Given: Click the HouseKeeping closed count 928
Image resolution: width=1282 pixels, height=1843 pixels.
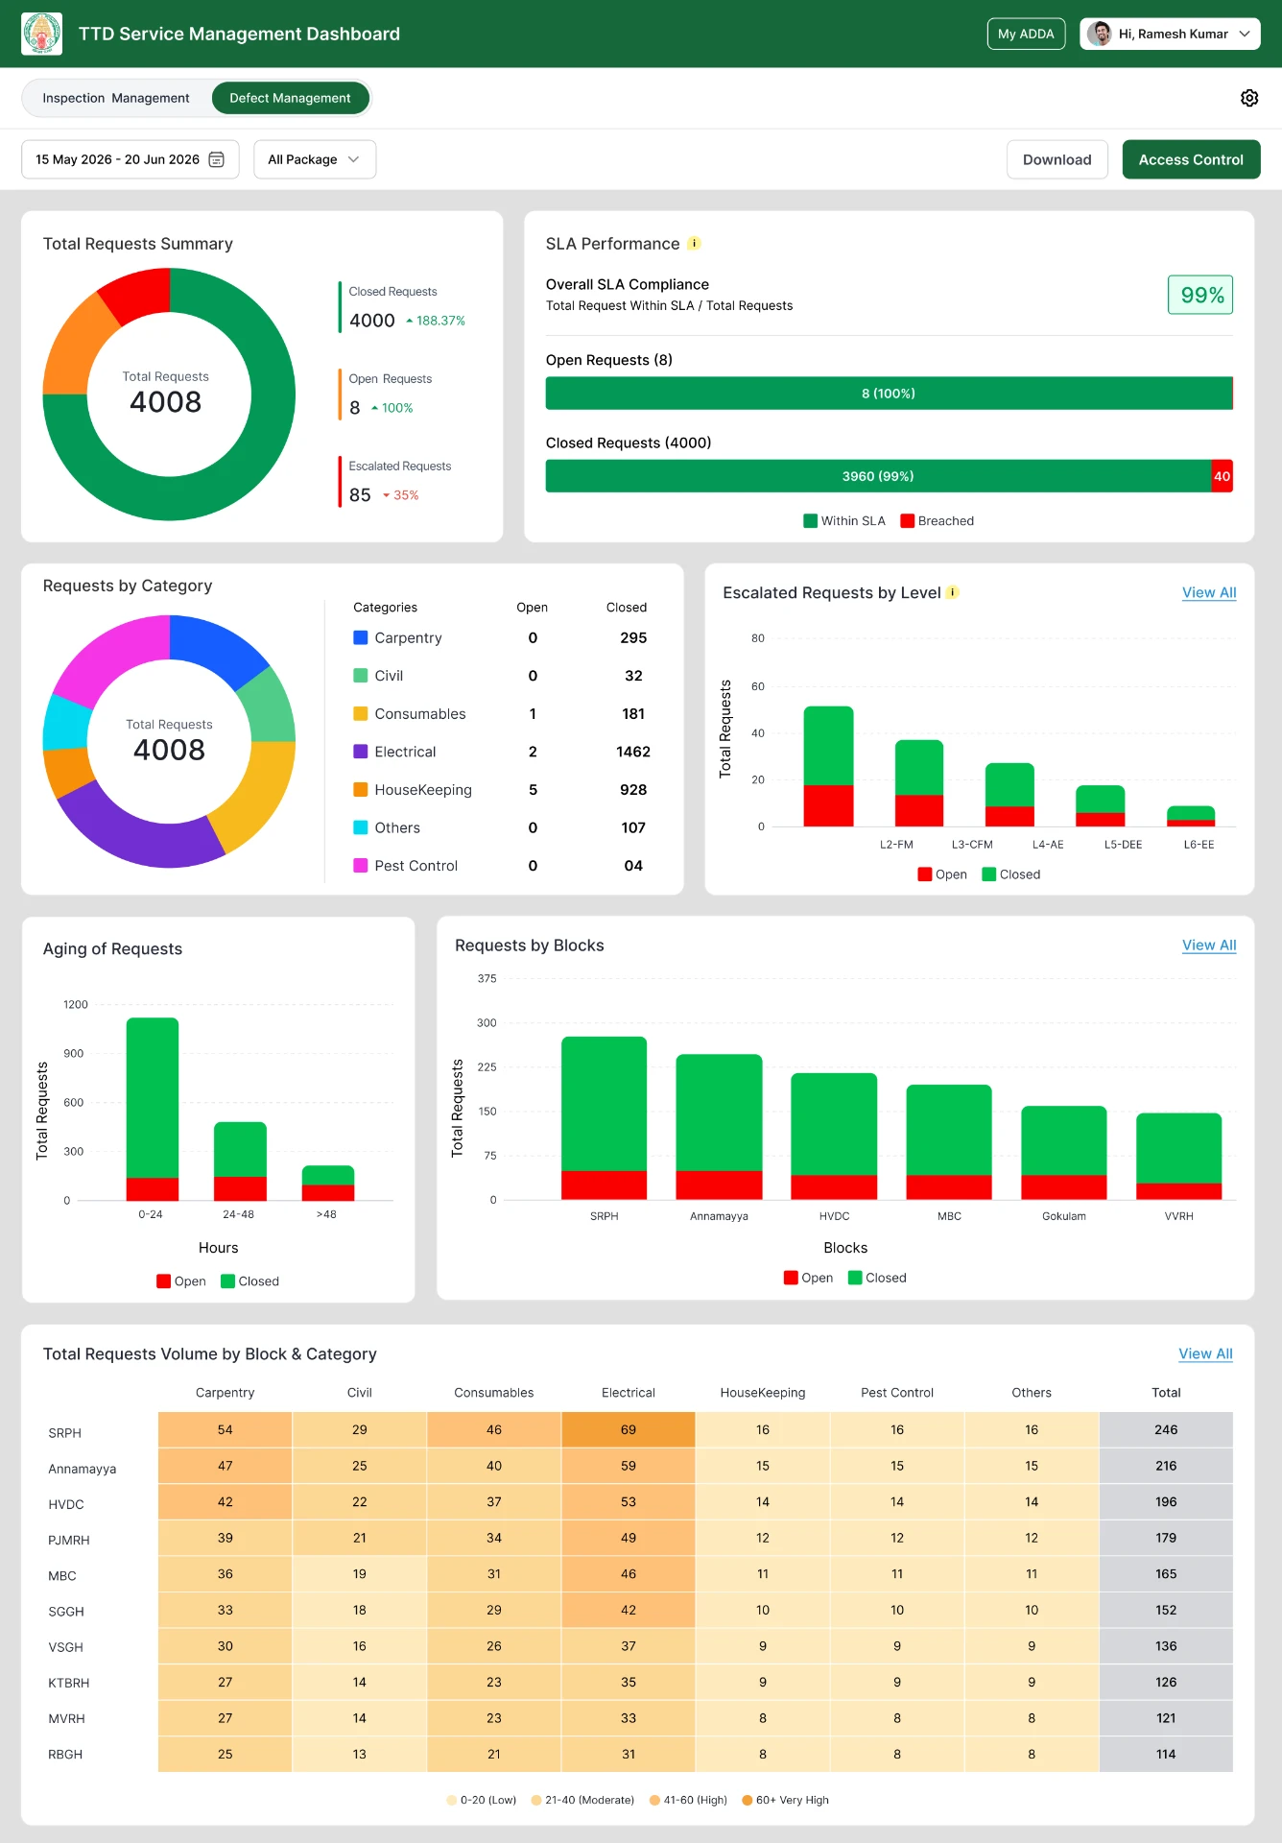Looking at the screenshot, I should (633, 789).
